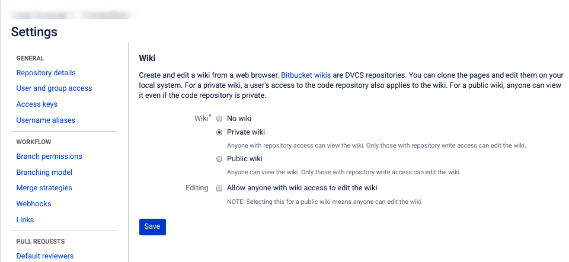
Task: Open the Bitbucket wikis link
Action: (306, 76)
